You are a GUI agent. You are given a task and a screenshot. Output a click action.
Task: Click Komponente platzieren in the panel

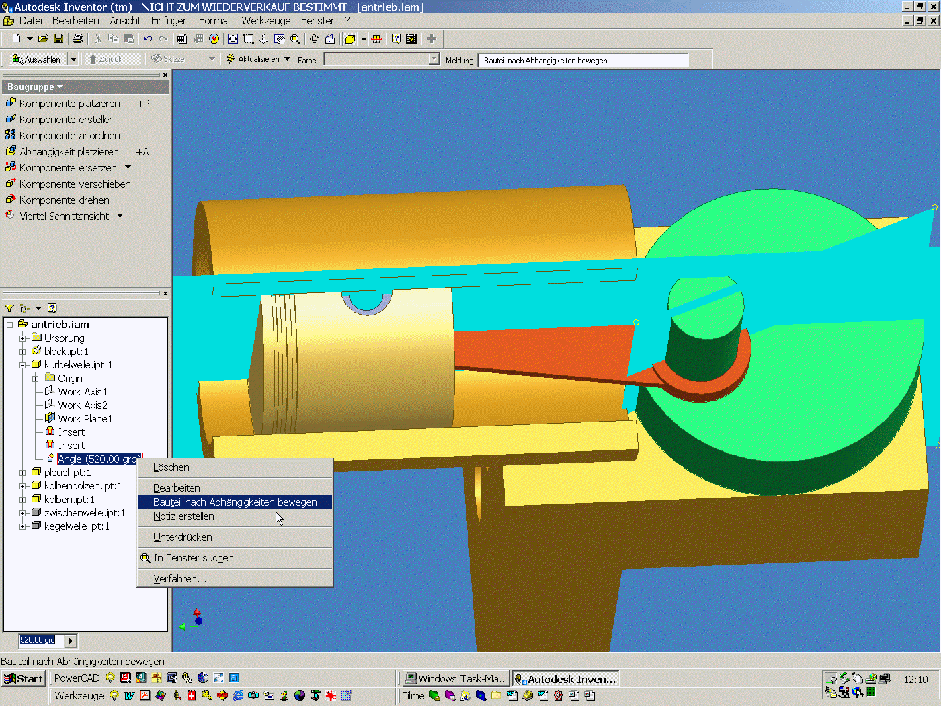click(63, 104)
